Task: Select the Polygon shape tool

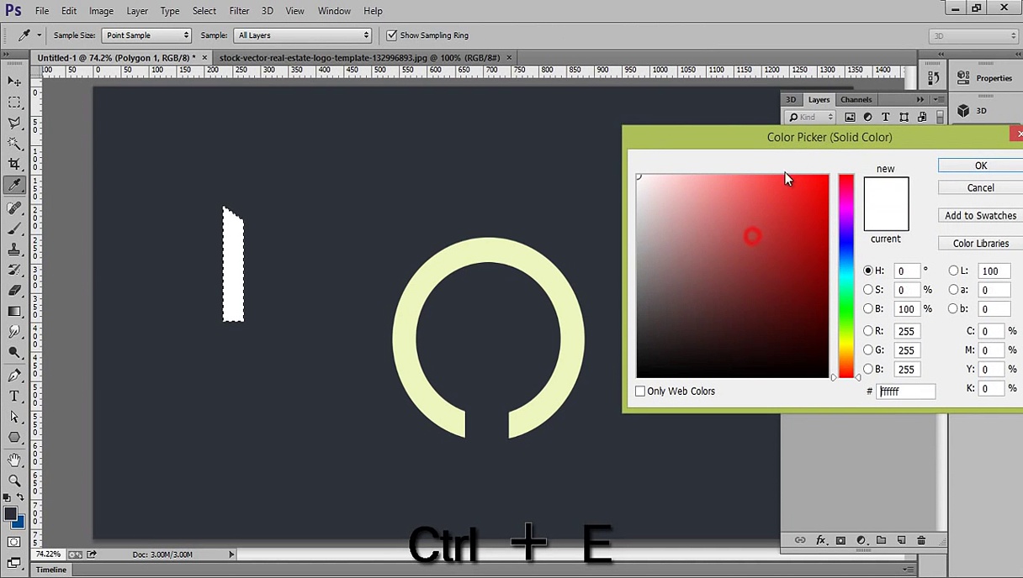Action: tap(14, 438)
